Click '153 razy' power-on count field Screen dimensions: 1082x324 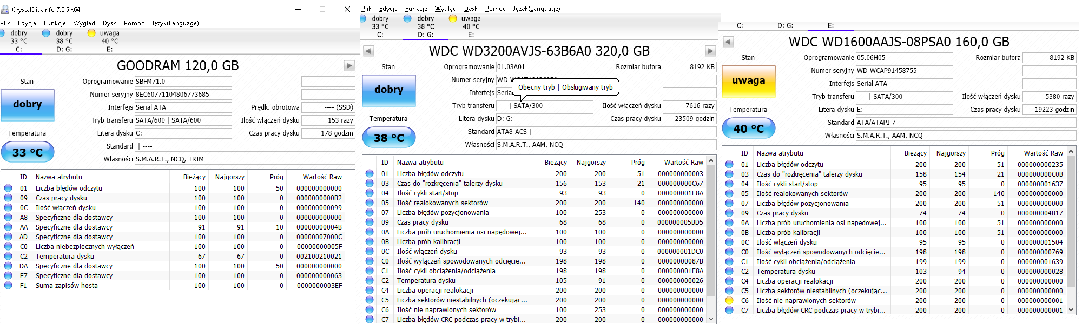click(x=328, y=120)
